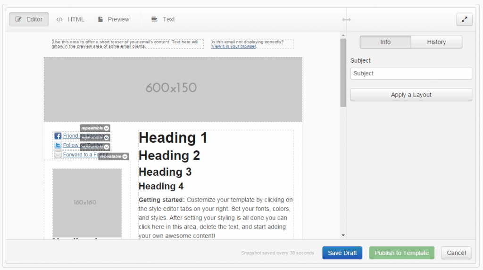Click the panel width handle arrow icon
Viewport: 483px width, 270px height.
347,20
